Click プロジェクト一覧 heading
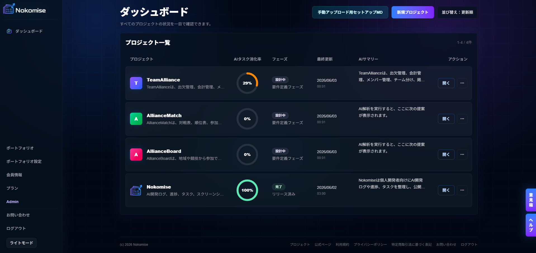This screenshot has height=253, width=536. coord(148,42)
